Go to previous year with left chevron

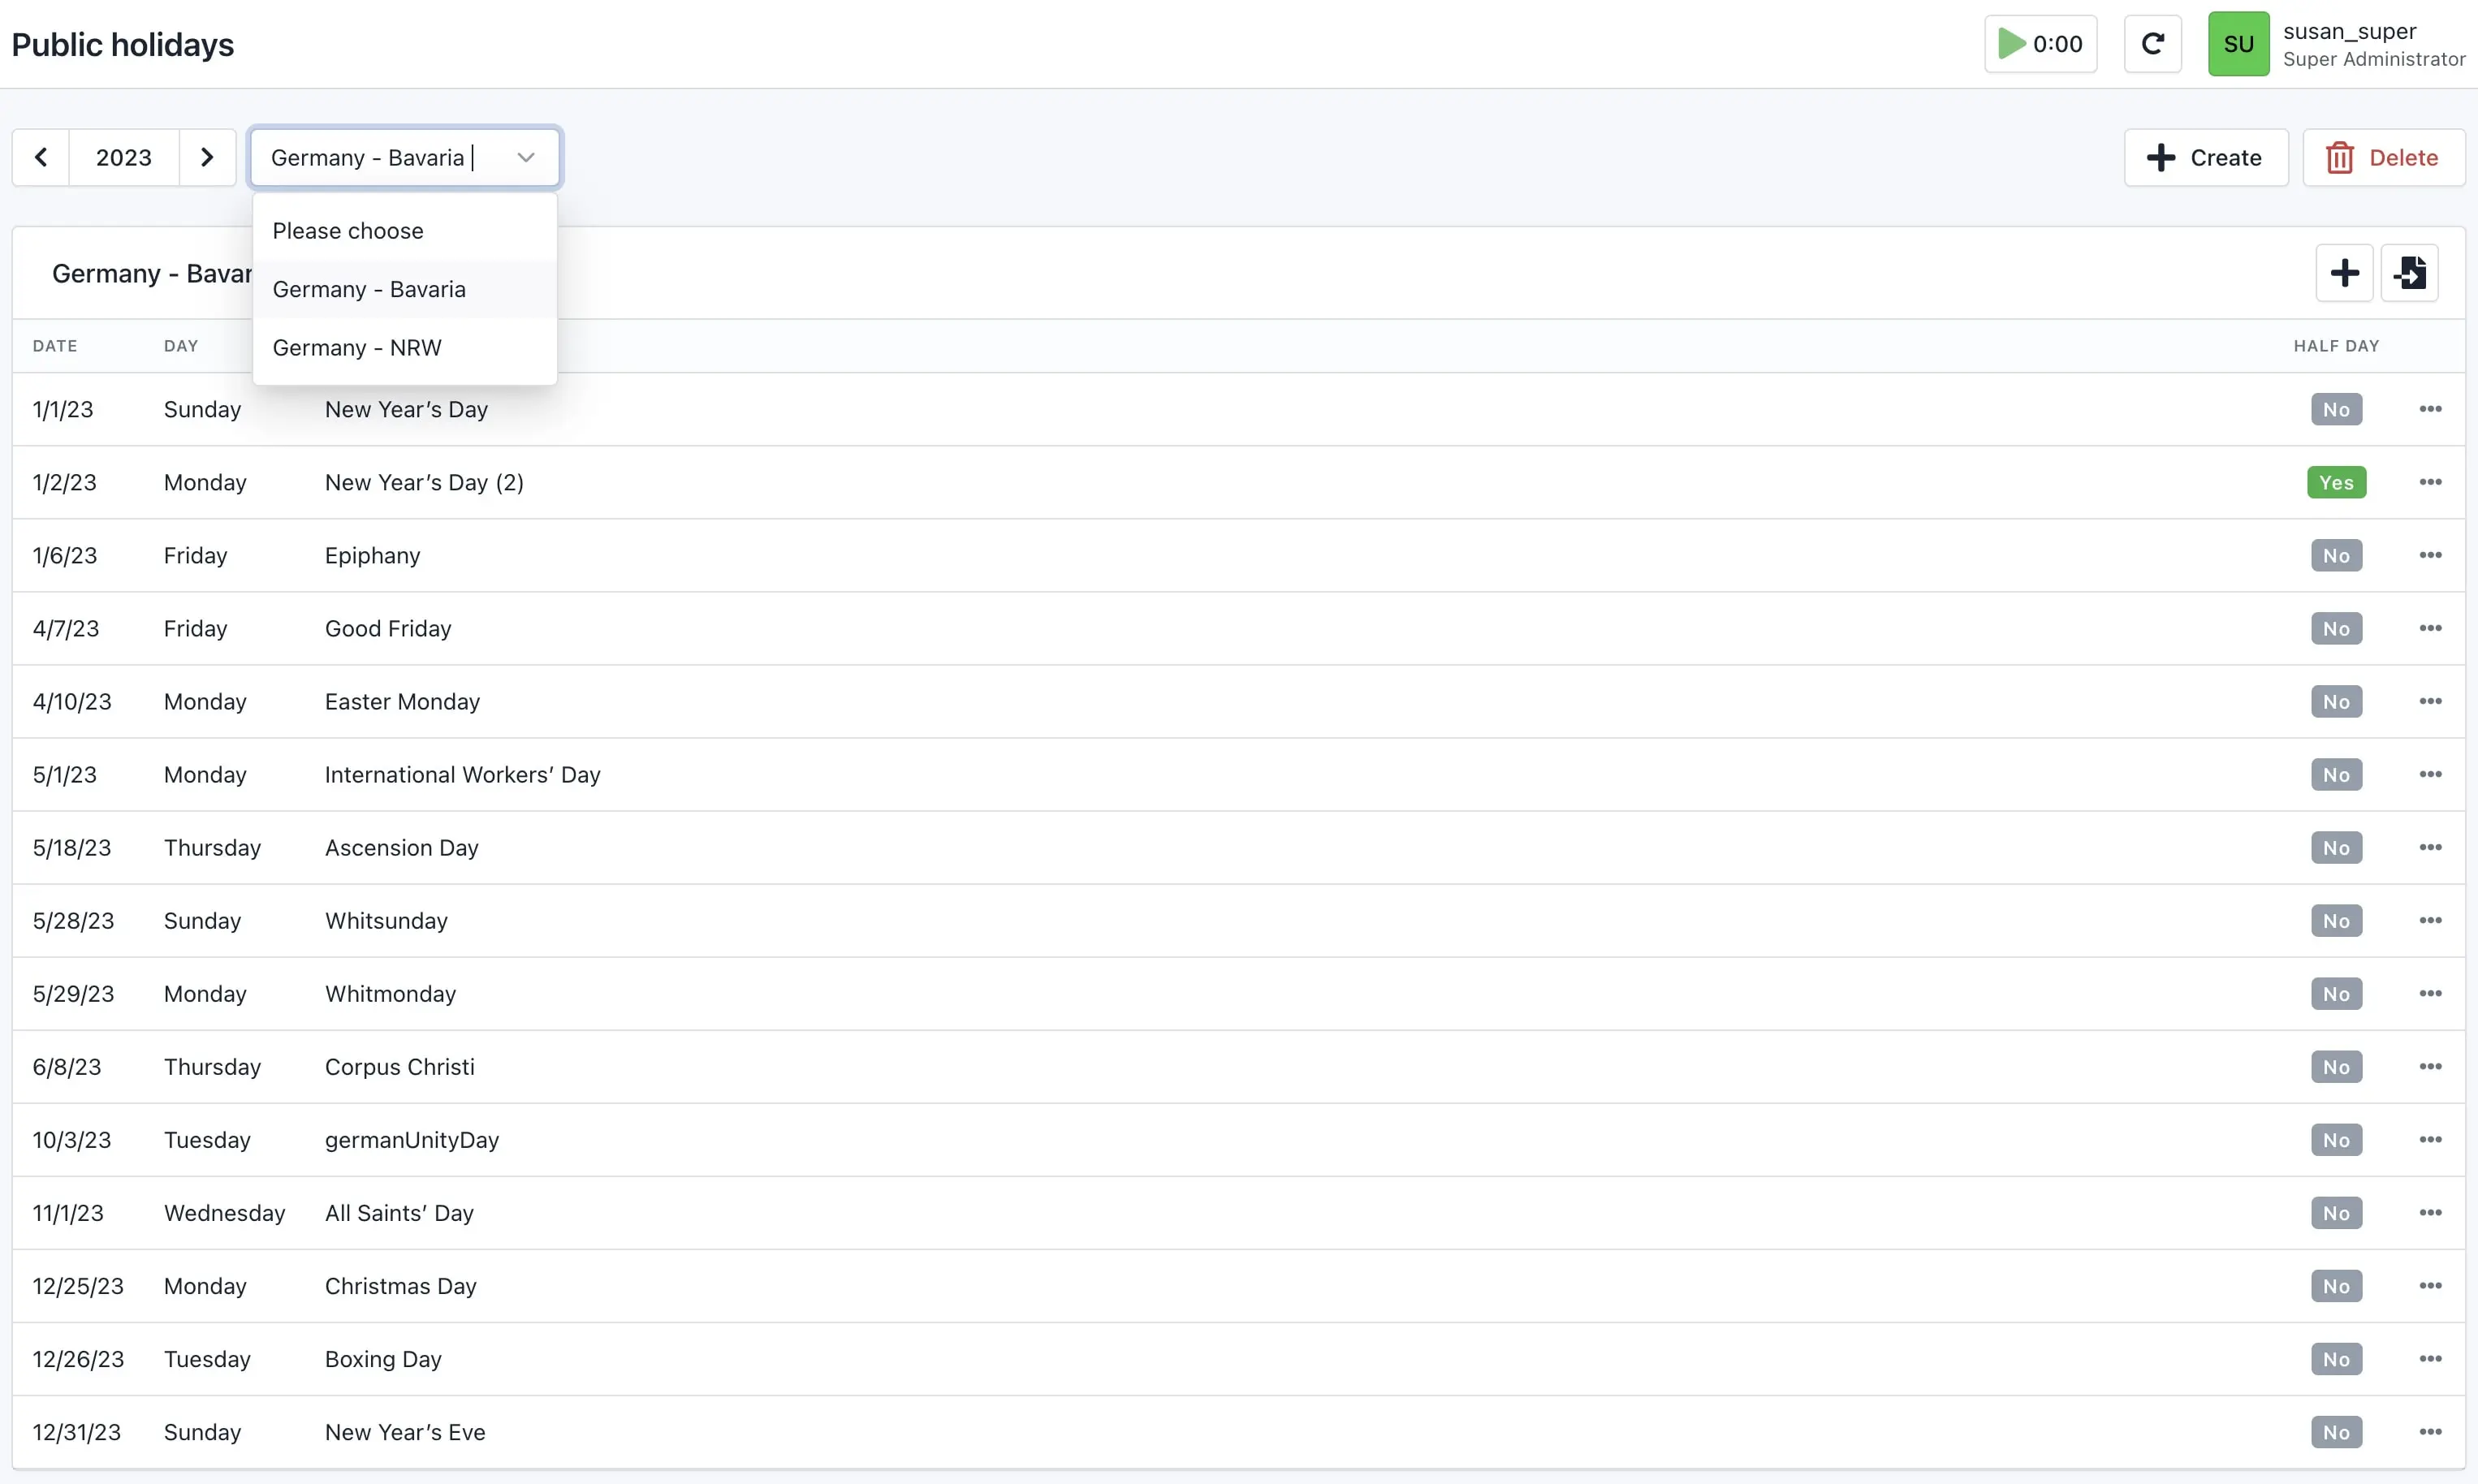[41, 158]
